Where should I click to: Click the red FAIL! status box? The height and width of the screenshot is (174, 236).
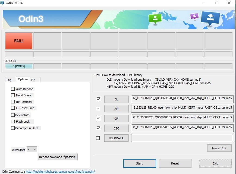pos(19,41)
